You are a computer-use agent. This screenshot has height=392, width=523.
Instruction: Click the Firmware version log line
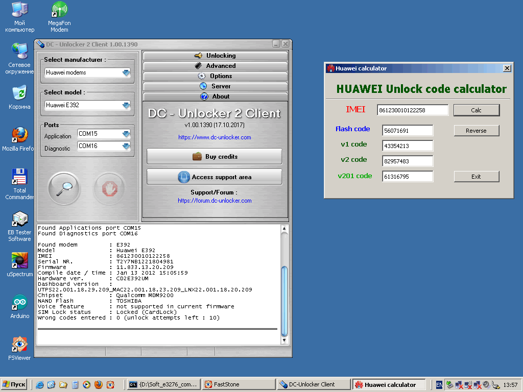[x=105, y=267]
